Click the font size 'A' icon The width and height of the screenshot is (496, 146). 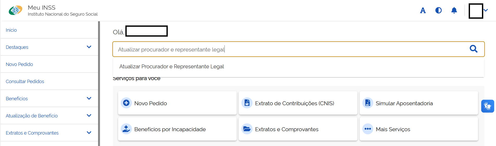coord(423,11)
